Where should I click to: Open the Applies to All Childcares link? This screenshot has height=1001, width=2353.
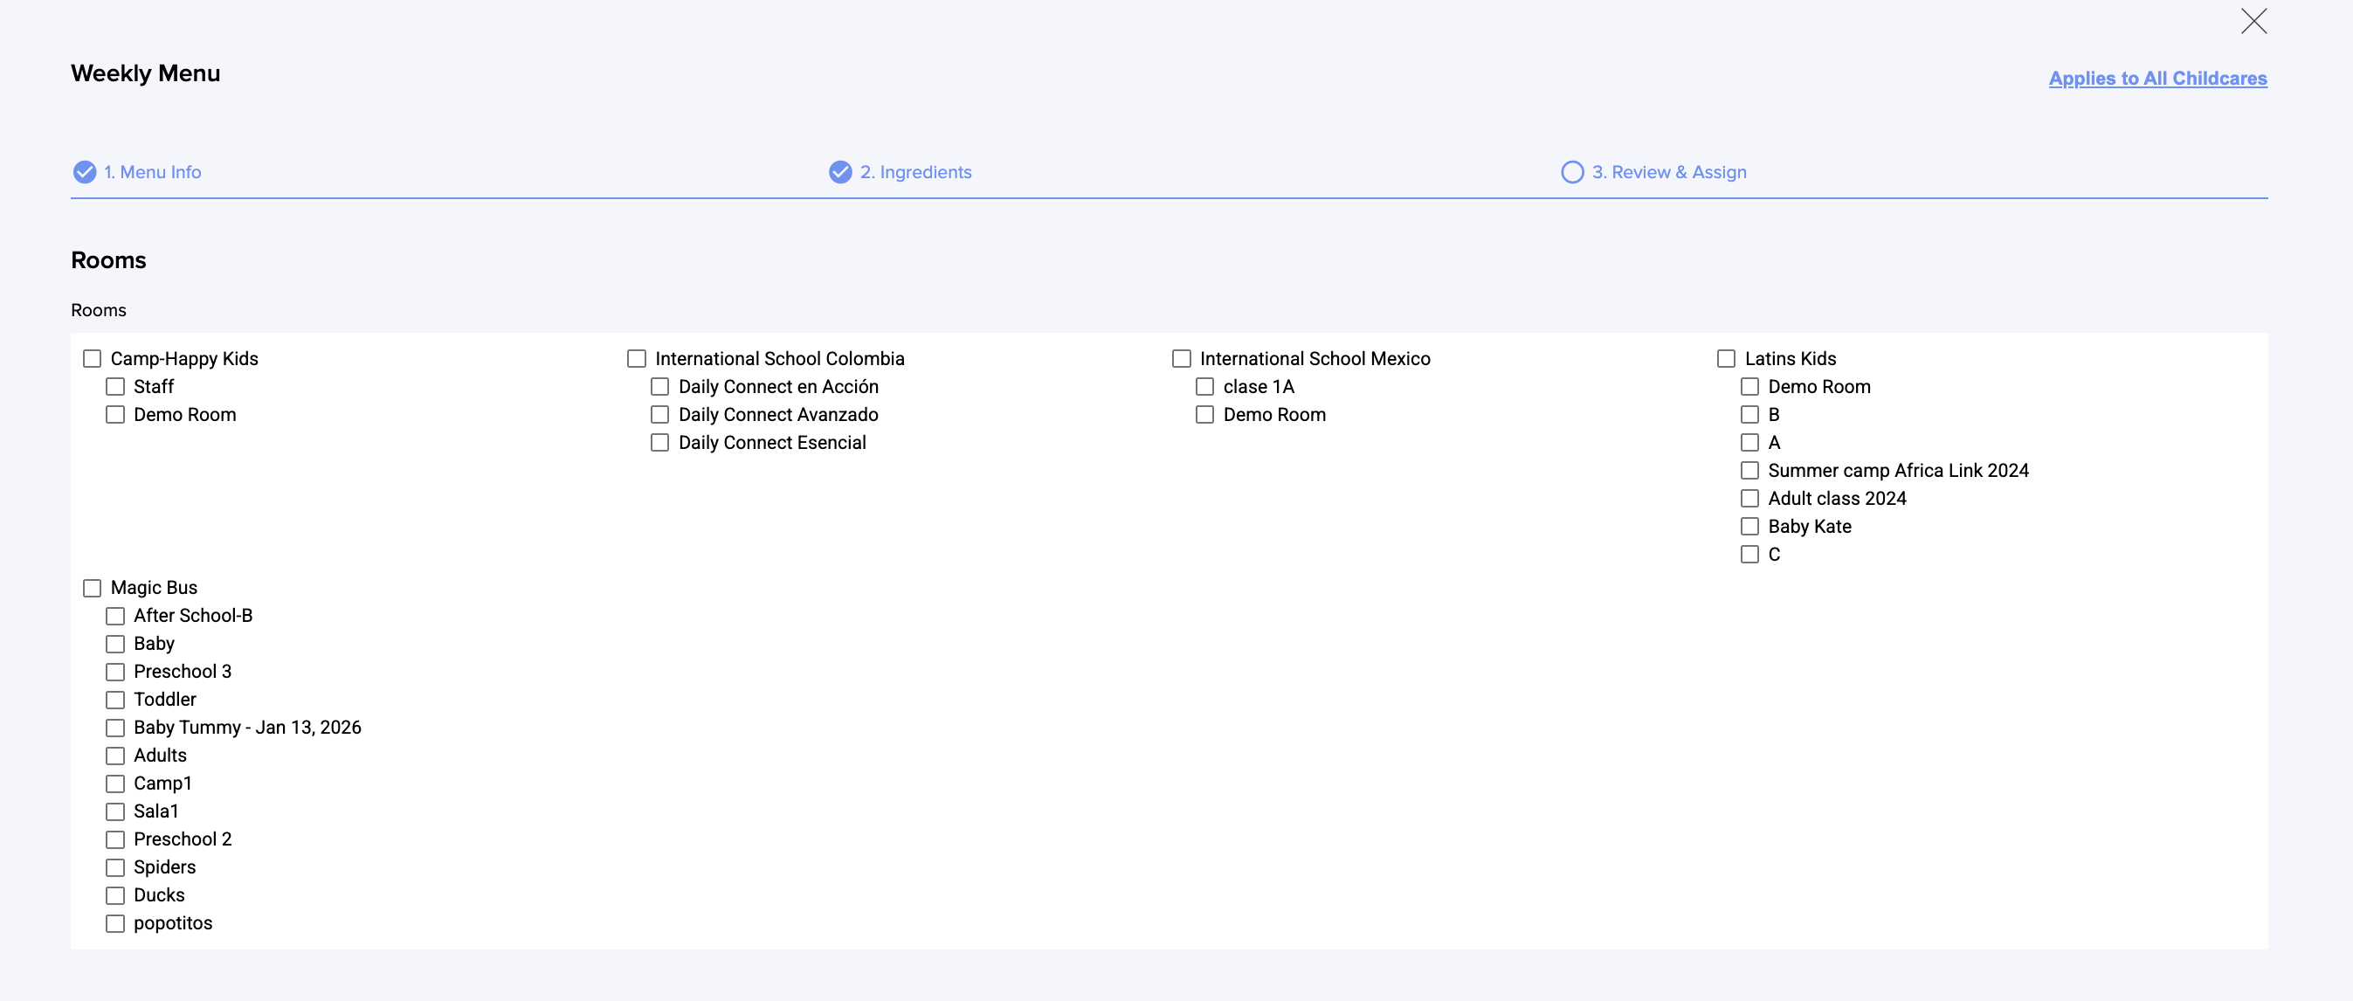tap(2156, 79)
